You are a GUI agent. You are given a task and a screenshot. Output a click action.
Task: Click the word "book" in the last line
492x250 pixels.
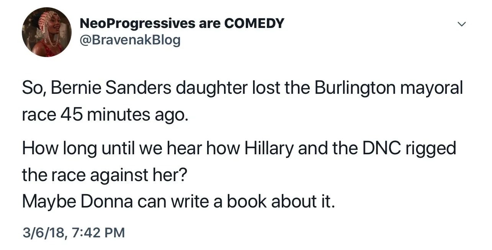[x=247, y=201]
